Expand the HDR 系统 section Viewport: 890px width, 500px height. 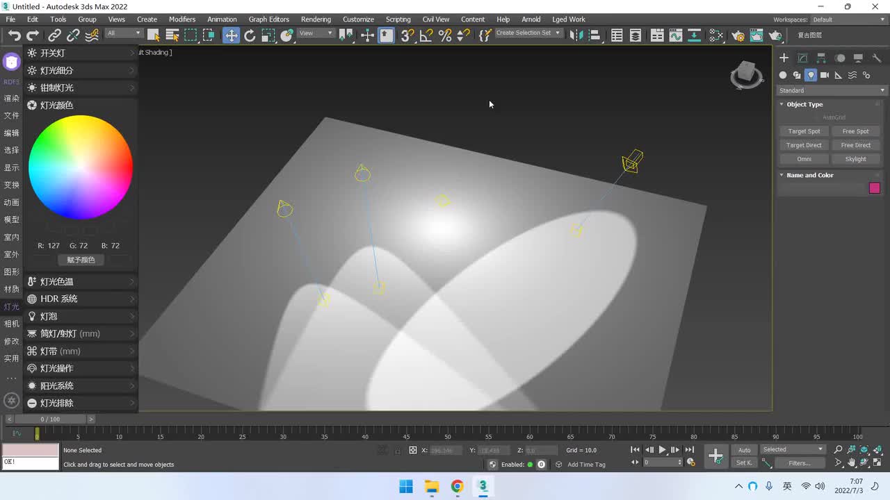81,299
